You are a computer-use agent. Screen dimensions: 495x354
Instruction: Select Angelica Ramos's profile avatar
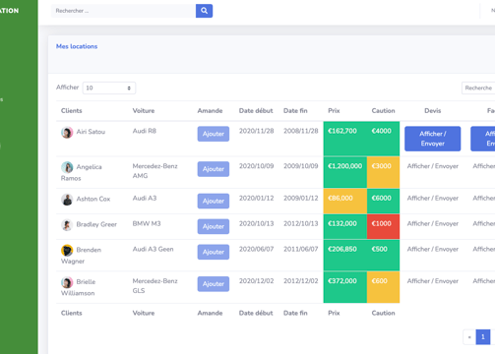(67, 167)
